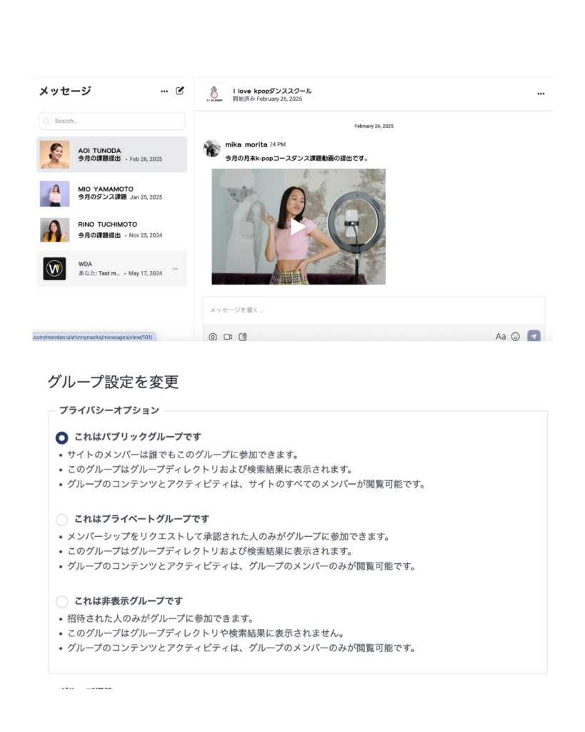Open the WDA conversation thread
585x732 pixels.
112,269
